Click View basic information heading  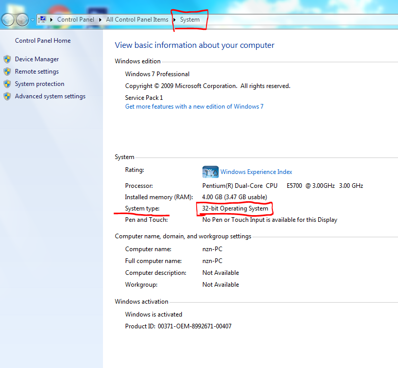[195, 45]
